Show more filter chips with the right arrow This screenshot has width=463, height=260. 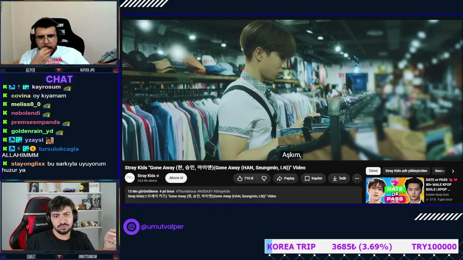click(453, 171)
